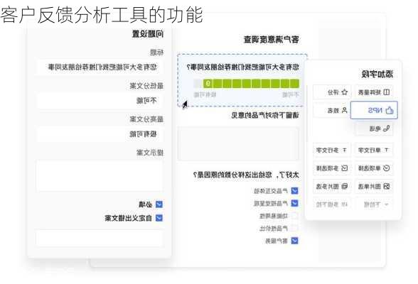Click the question 请留下你对产品的意见
The height and width of the screenshot is (284, 418).
265,115
